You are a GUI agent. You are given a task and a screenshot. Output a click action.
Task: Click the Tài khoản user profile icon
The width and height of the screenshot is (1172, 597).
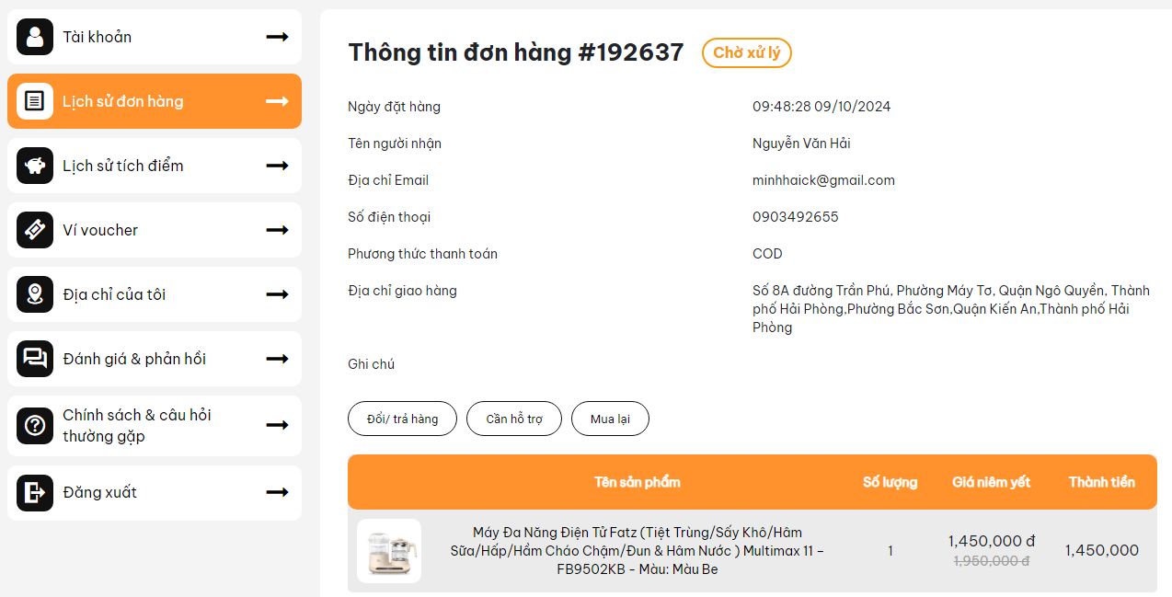tap(35, 37)
